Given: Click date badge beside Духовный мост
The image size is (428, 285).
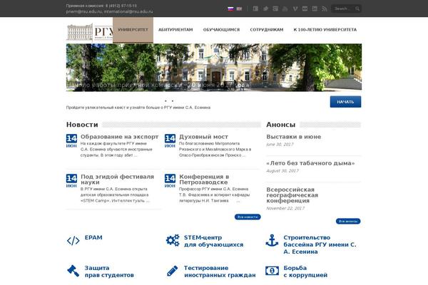Looking at the screenshot, I should click(x=170, y=141).
